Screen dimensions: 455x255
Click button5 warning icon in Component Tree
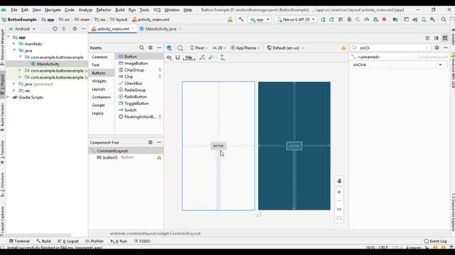(x=159, y=157)
